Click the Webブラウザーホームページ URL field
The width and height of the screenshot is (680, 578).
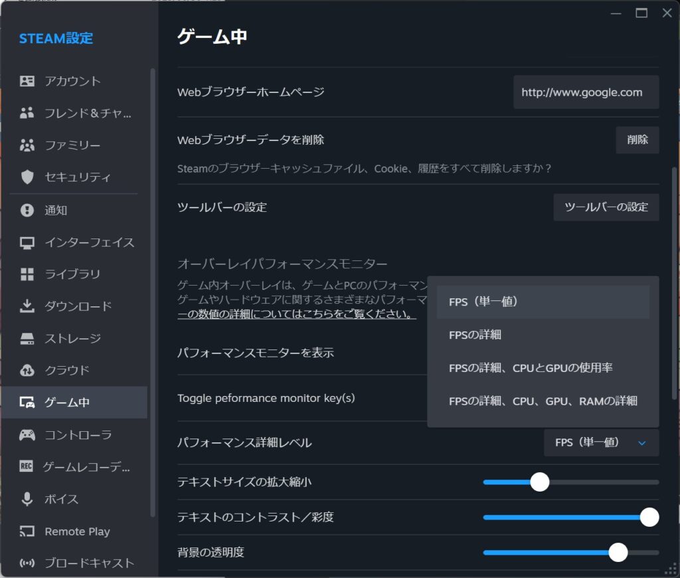point(586,92)
